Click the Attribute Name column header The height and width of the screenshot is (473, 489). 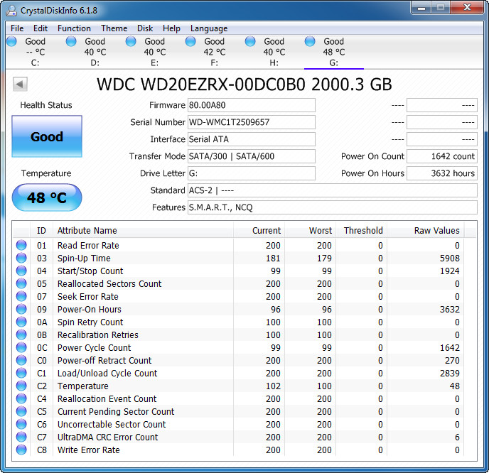coord(143,231)
